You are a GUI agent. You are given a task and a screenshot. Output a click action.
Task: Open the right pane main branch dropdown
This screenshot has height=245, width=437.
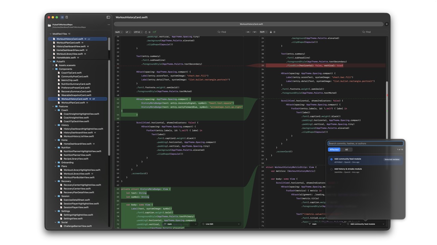325,224
